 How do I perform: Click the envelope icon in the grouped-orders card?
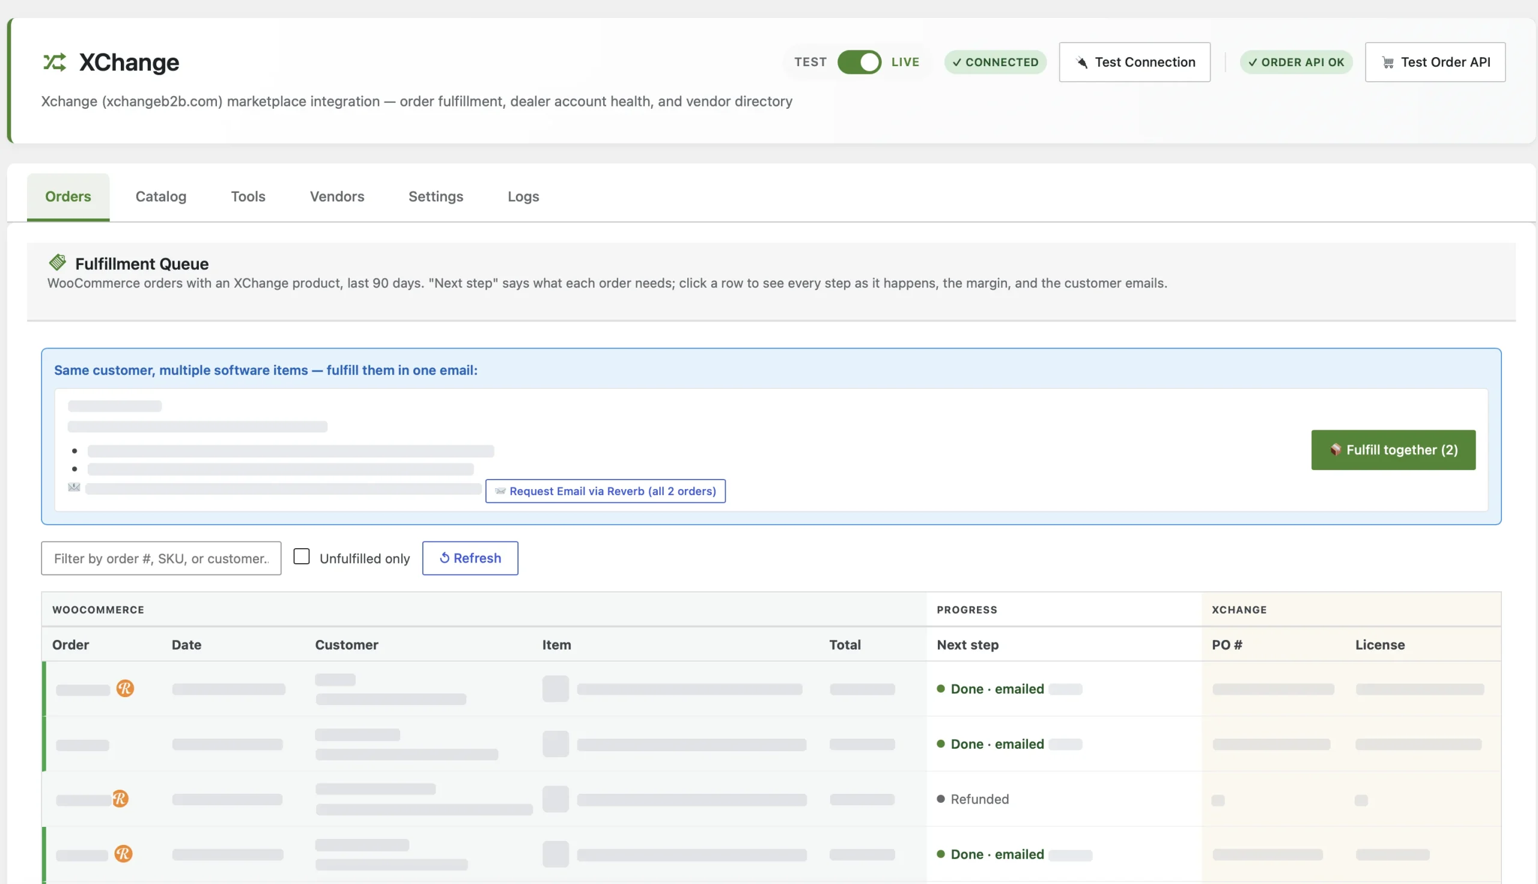click(x=74, y=487)
